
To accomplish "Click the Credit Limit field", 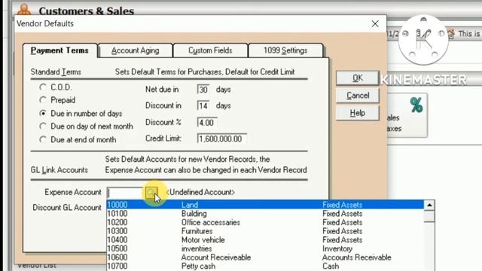I will tap(221, 139).
